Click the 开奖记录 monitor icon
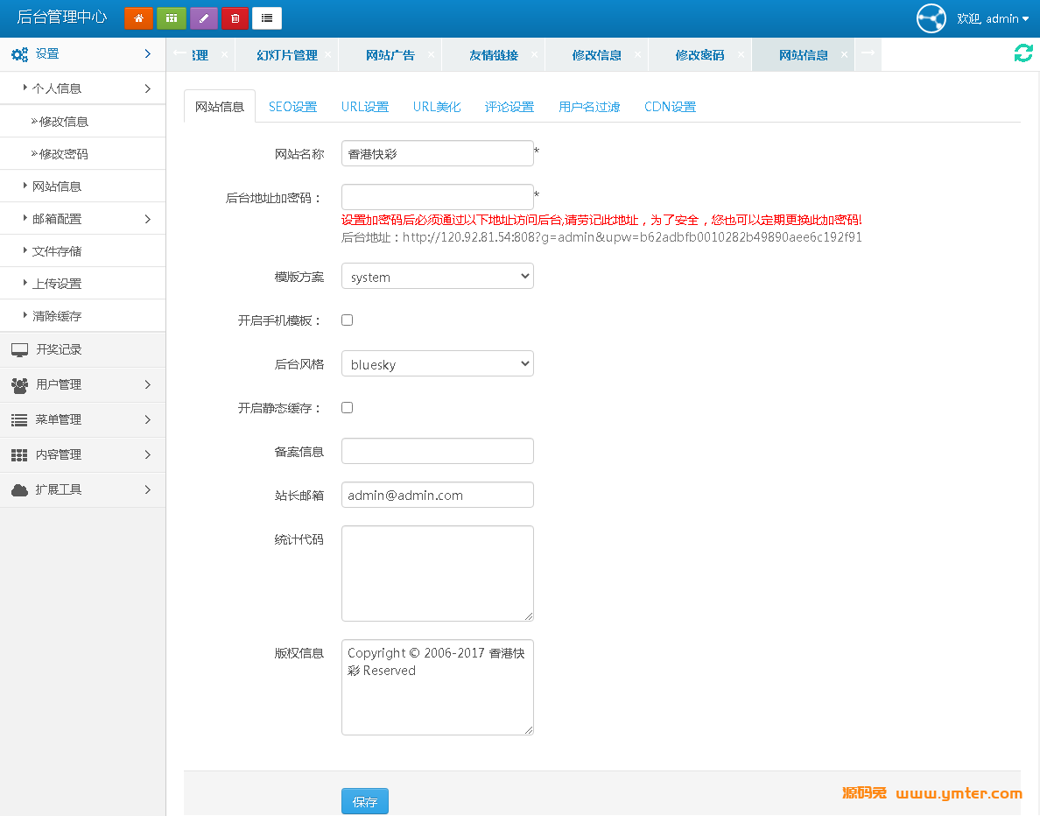 click(20, 349)
